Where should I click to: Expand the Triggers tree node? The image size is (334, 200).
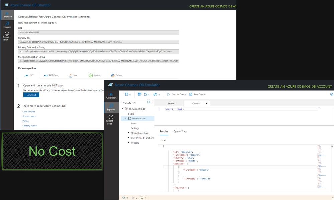128,142
